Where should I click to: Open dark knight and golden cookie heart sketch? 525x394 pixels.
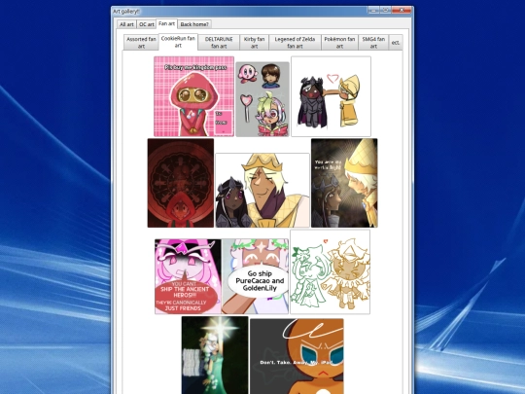[x=331, y=96]
